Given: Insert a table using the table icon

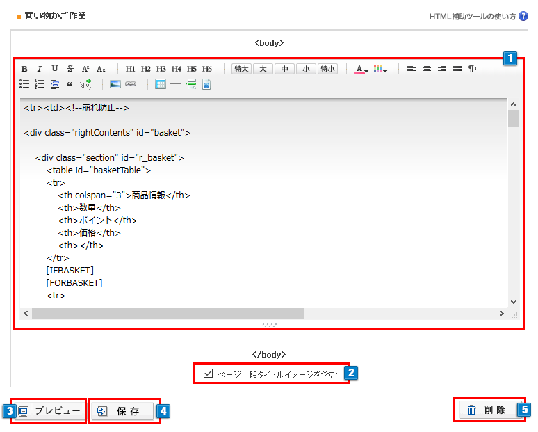Looking at the screenshot, I should pos(161,84).
